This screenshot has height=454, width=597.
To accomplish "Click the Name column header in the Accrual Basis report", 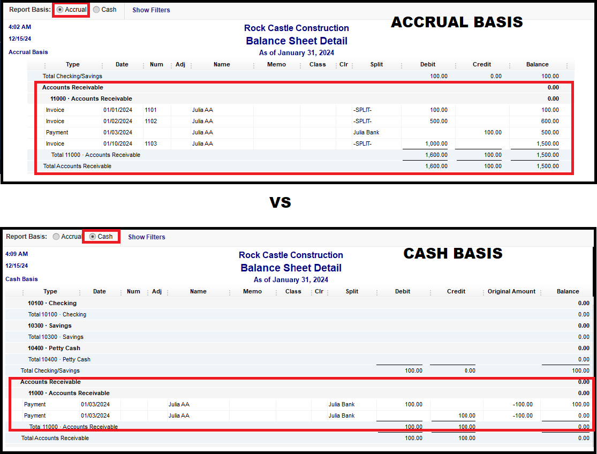I will 222,64.
